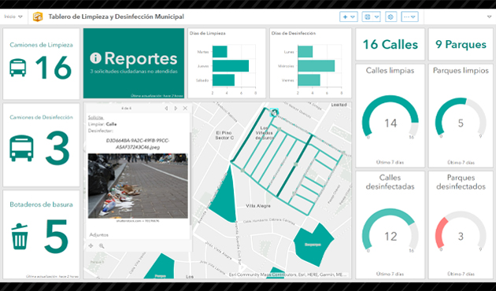Viewport: 496px width, 291px height.
Task: Open the save options dropdown
Action: 371,17
